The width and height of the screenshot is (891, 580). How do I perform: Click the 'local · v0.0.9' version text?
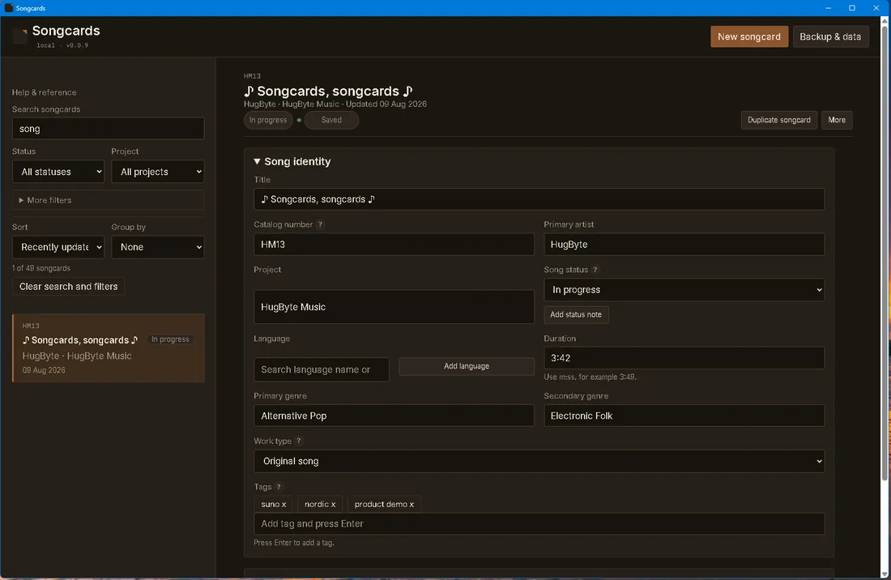pos(62,45)
